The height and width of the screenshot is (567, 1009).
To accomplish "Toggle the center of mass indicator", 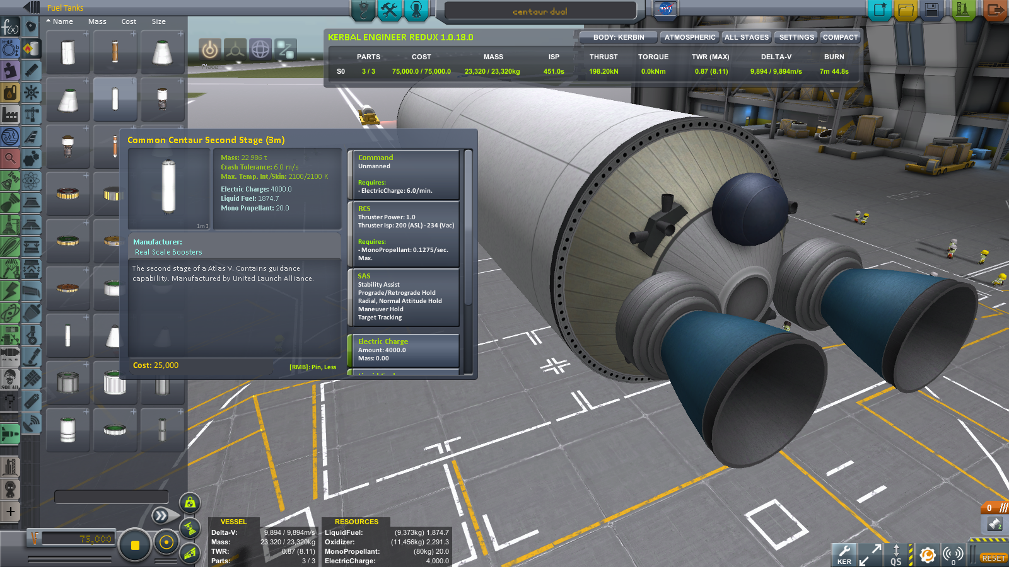I will coord(190,503).
